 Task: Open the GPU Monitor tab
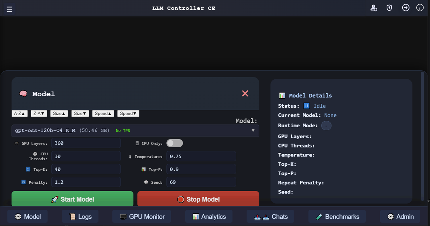click(142, 217)
